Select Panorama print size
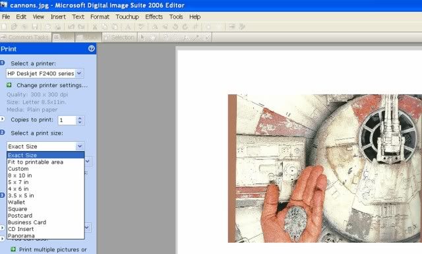Viewport: 422px width, 254px height. [x=45, y=236]
